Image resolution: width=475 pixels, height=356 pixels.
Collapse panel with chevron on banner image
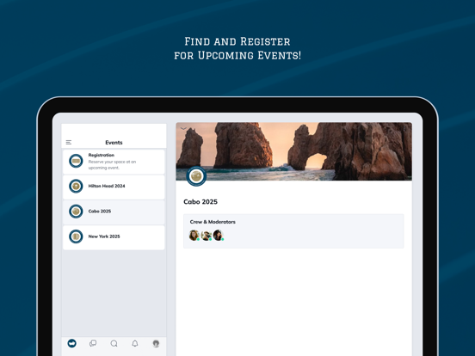[183, 129]
